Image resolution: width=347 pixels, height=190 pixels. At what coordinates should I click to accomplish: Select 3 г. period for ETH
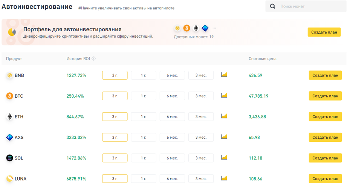(115, 117)
